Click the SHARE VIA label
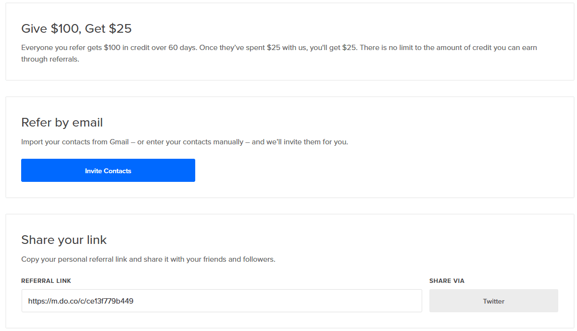The width and height of the screenshot is (577, 331). pos(447,281)
